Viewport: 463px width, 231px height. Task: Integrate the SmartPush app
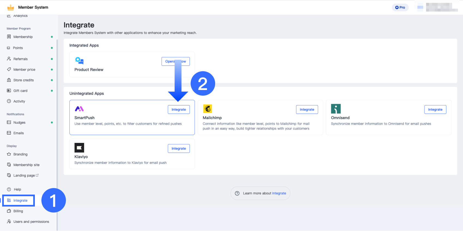pos(179,110)
